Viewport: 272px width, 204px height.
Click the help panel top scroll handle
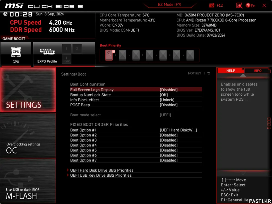click(x=243, y=75)
